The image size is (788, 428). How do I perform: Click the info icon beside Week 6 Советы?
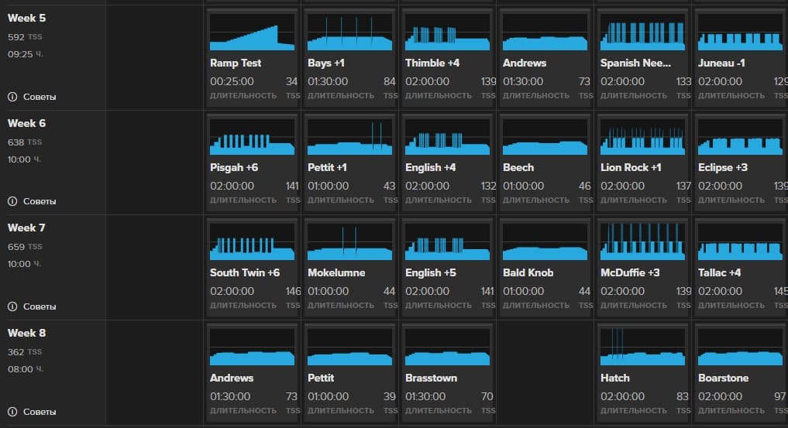[12, 201]
